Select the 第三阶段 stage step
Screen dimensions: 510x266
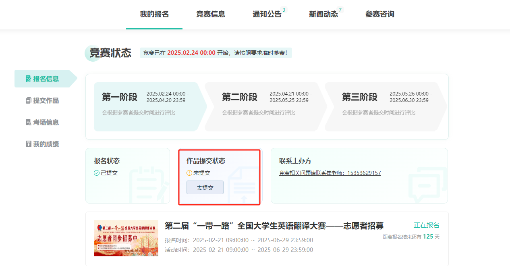[x=385, y=107]
